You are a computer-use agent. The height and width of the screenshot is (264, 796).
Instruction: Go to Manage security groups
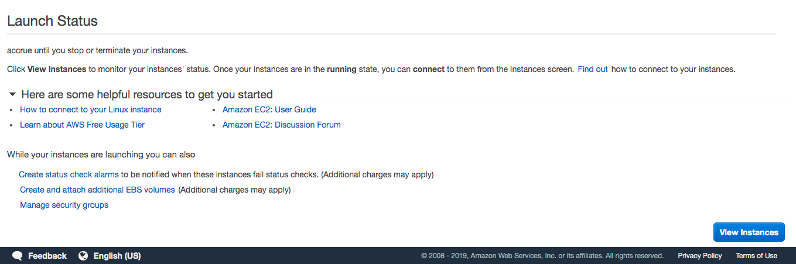(x=64, y=205)
